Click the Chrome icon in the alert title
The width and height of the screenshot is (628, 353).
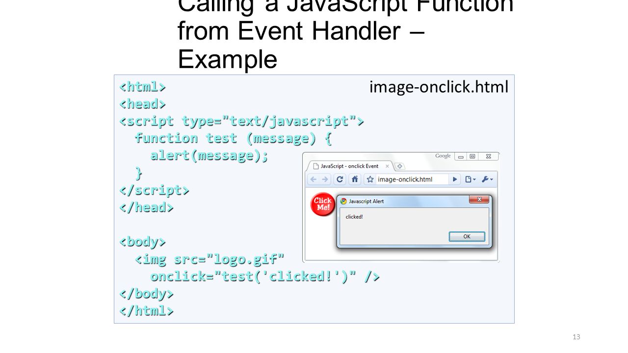343,201
